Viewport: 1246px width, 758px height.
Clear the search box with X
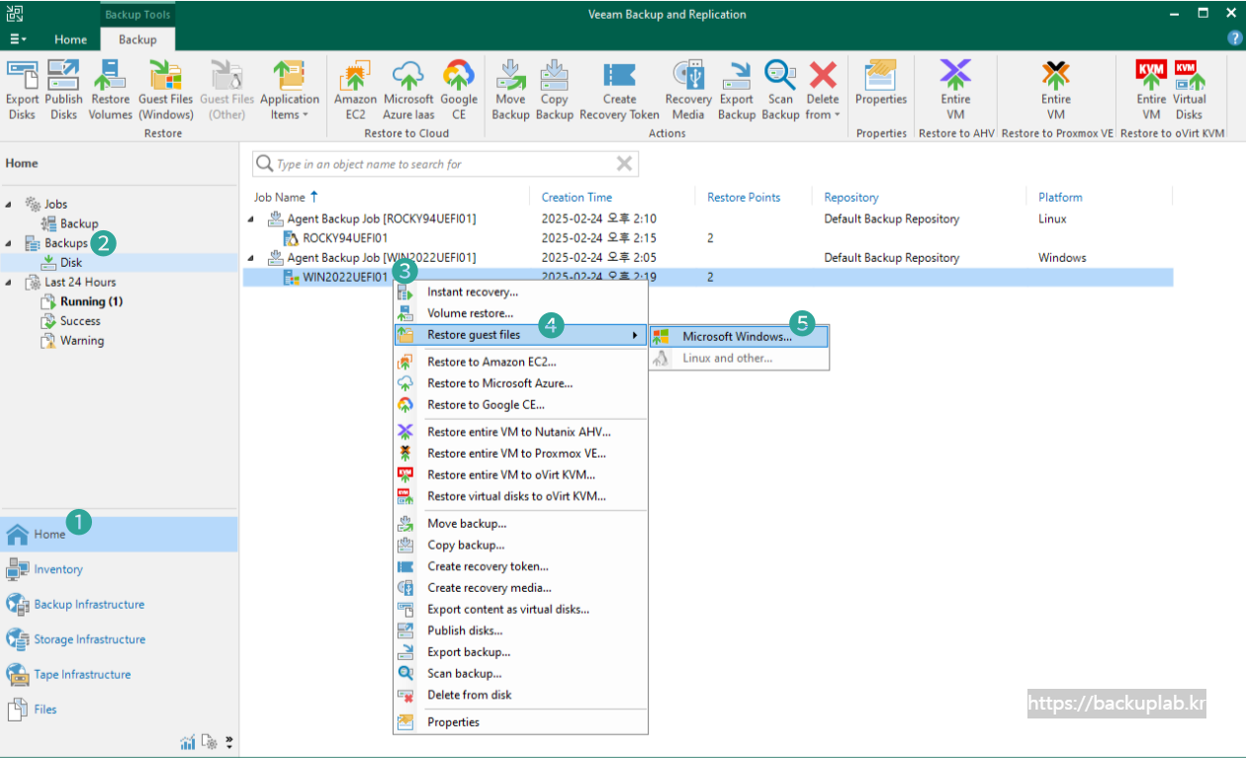(624, 164)
